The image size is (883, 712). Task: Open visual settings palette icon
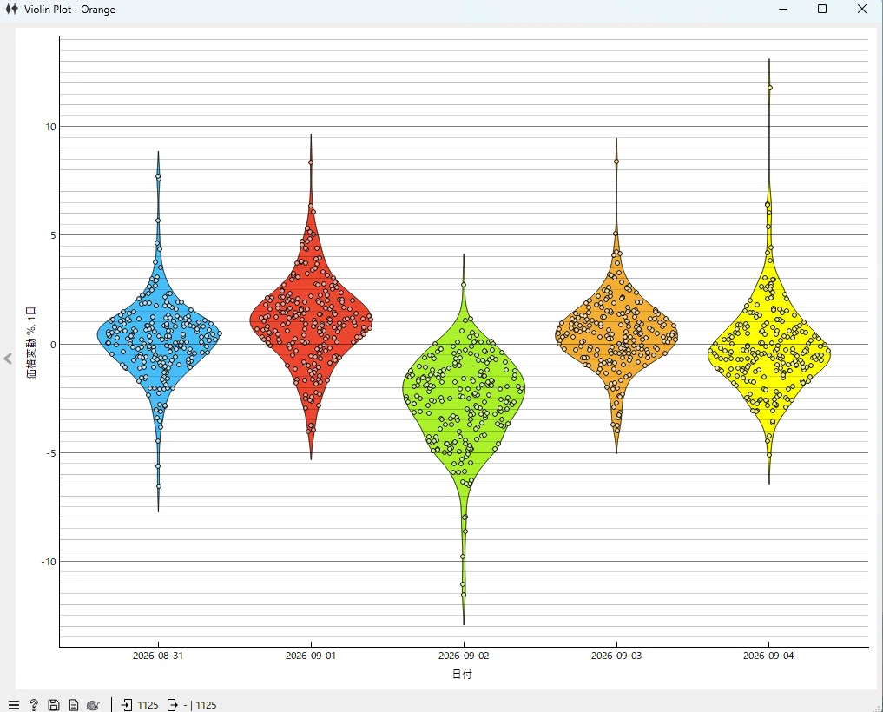94,705
